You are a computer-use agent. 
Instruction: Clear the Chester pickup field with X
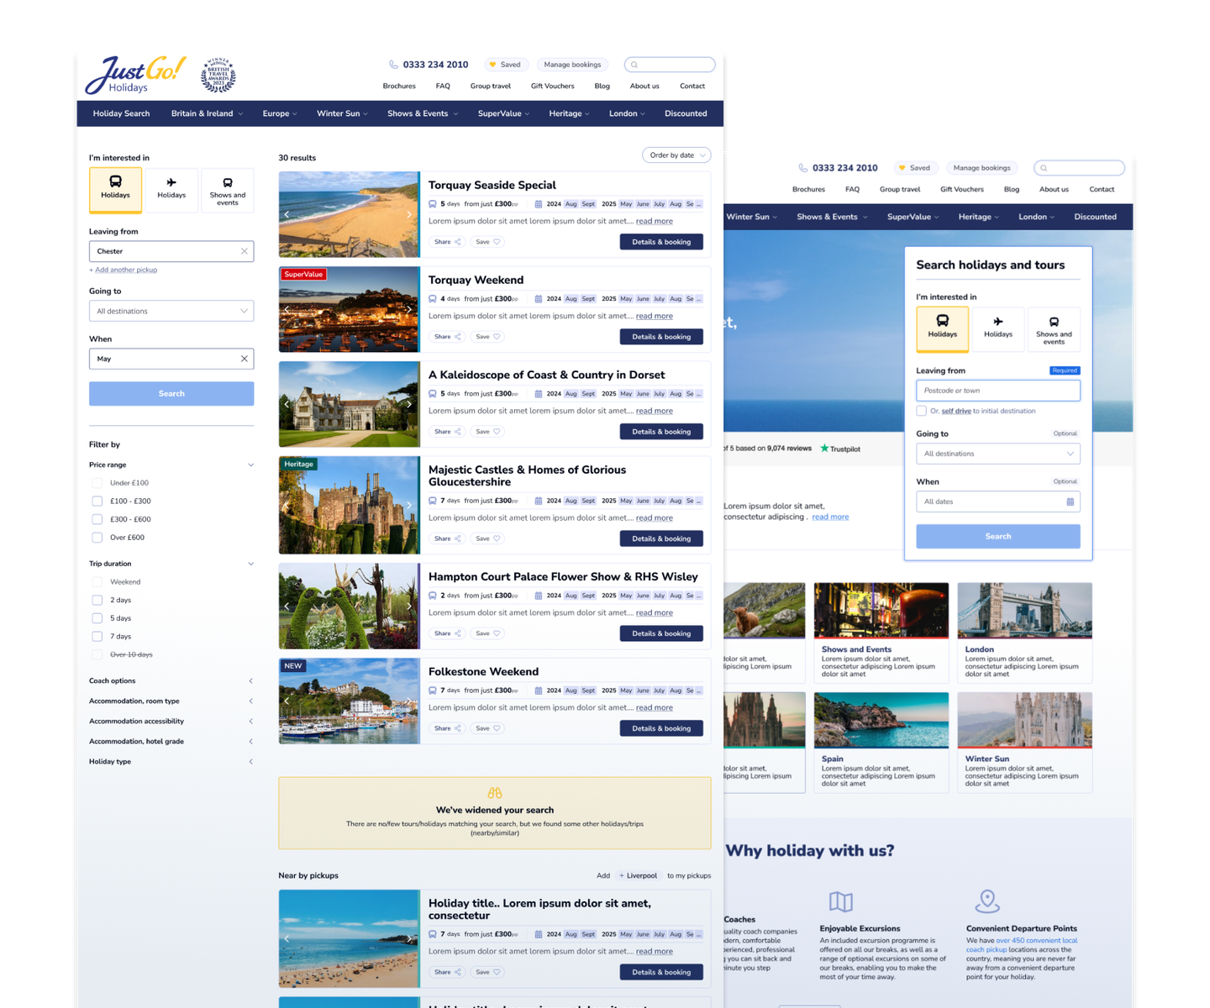245,251
